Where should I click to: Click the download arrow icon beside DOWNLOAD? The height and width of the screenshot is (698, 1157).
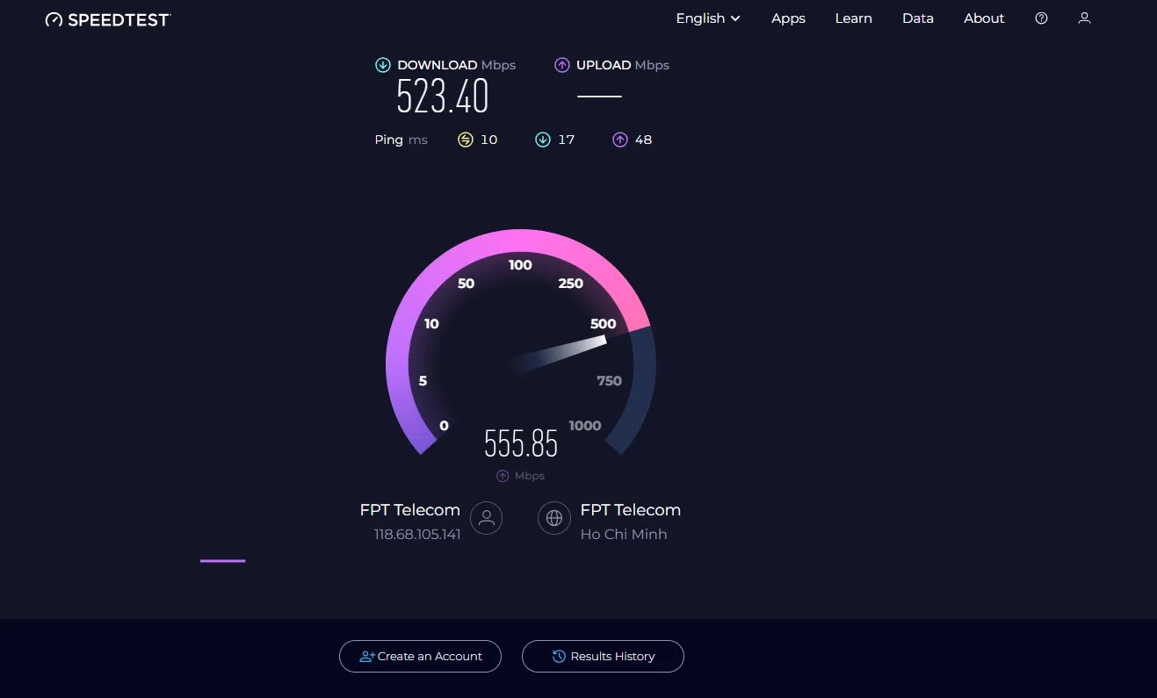point(383,65)
